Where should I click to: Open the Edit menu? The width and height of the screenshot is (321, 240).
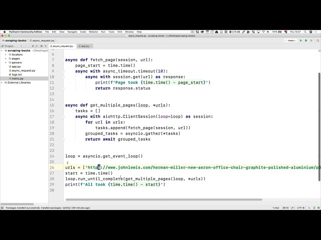54,32
